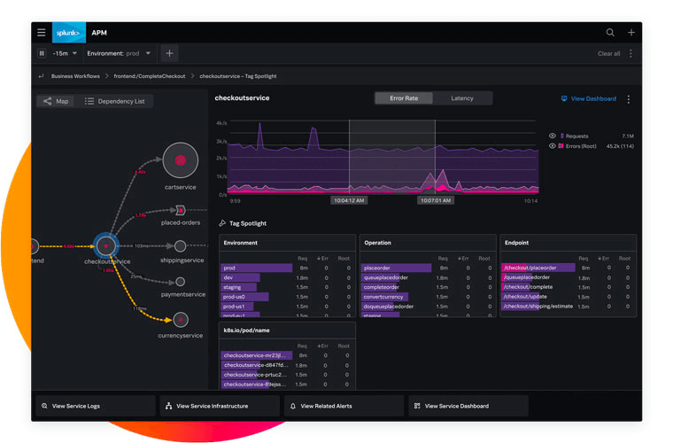Toggle visibility of Requests series
This screenshot has height=443, width=673.
[x=553, y=136]
